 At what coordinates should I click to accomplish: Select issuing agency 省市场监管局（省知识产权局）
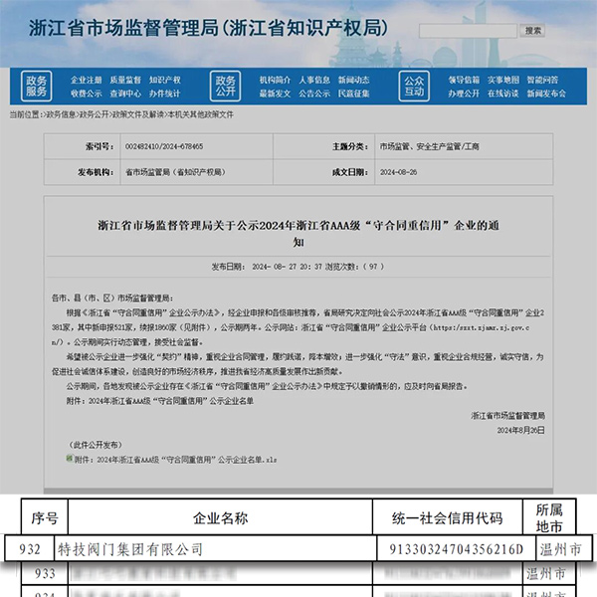(x=175, y=172)
